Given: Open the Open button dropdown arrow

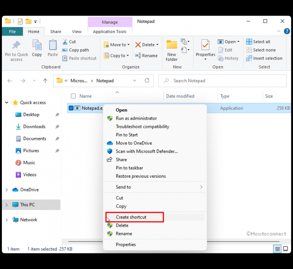Looking at the screenshot, I should click(x=238, y=42).
